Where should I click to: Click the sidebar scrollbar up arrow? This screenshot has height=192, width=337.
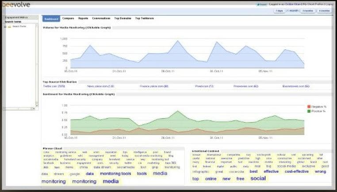tap(37, 26)
